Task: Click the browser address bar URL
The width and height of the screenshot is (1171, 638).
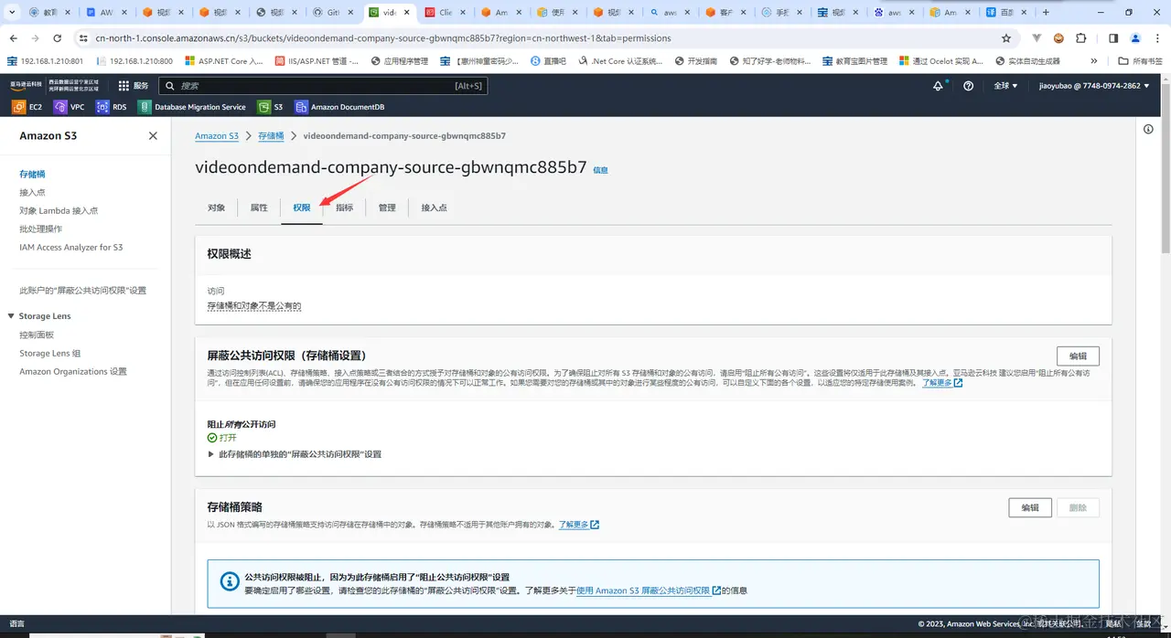Action: (x=383, y=38)
